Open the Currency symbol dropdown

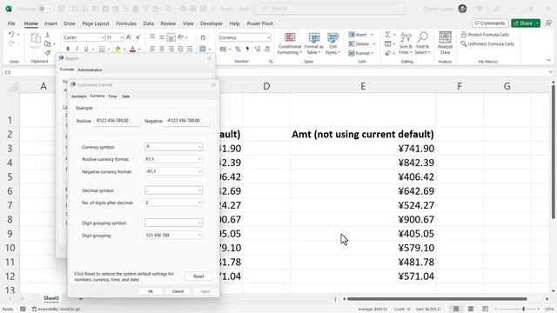[x=199, y=147]
